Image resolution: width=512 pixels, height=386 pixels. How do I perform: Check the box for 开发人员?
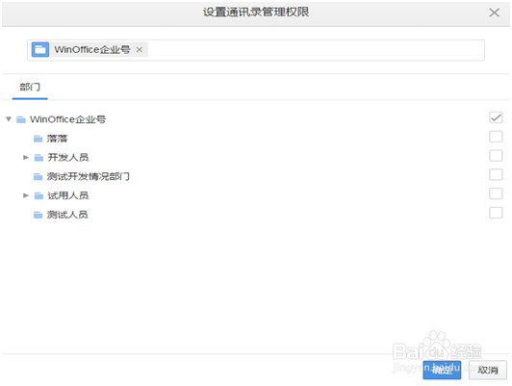(x=496, y=156)
